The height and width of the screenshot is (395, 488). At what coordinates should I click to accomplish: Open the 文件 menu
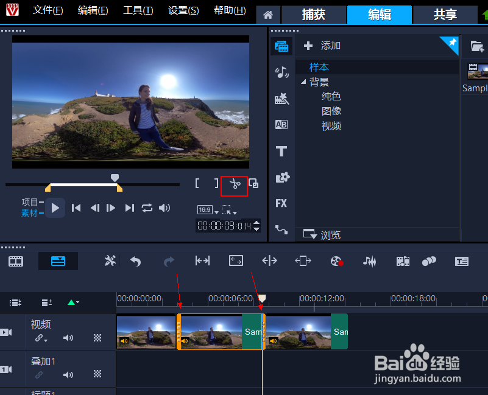48,10
